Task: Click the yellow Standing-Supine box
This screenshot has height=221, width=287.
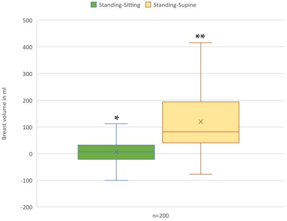Action: (201, 122)
